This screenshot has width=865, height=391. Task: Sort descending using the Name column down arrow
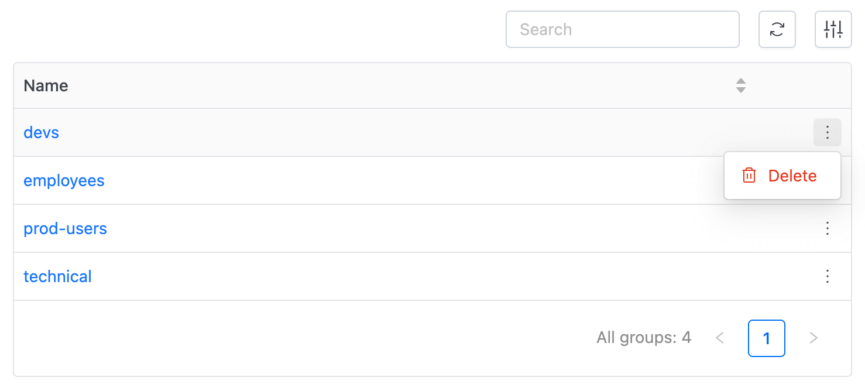741,90
